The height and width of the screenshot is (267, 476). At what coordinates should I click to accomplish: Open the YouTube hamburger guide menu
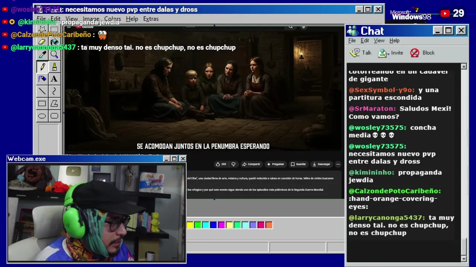(69, 27)
